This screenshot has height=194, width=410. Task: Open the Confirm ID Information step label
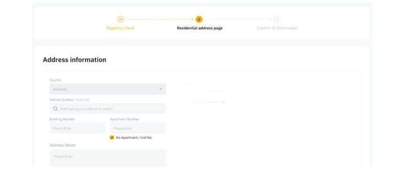coord(277,28)
